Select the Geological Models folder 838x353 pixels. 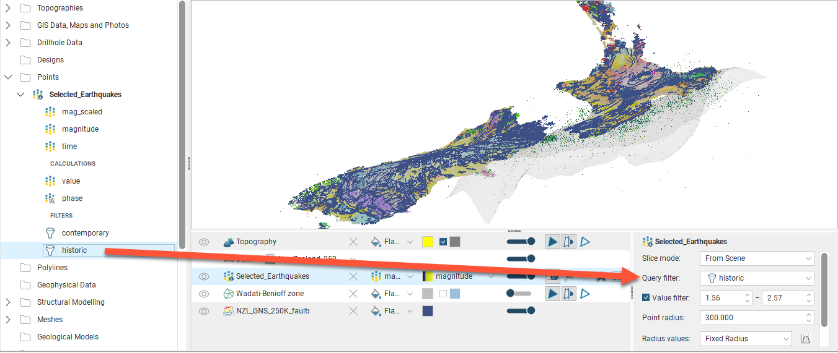[x=68, y=337]
